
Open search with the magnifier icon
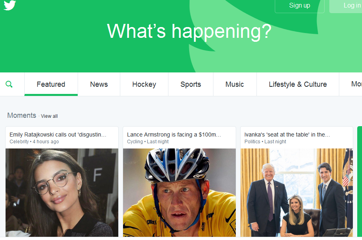pos(9,84)
